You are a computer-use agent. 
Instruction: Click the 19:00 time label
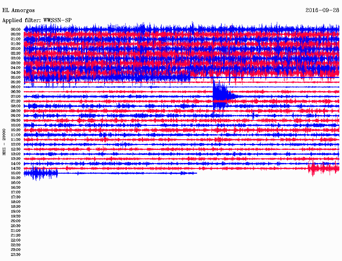(x=16, y=211)
